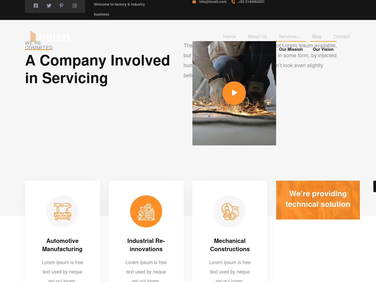Click the orange phone icon

(x=233, y=2)
